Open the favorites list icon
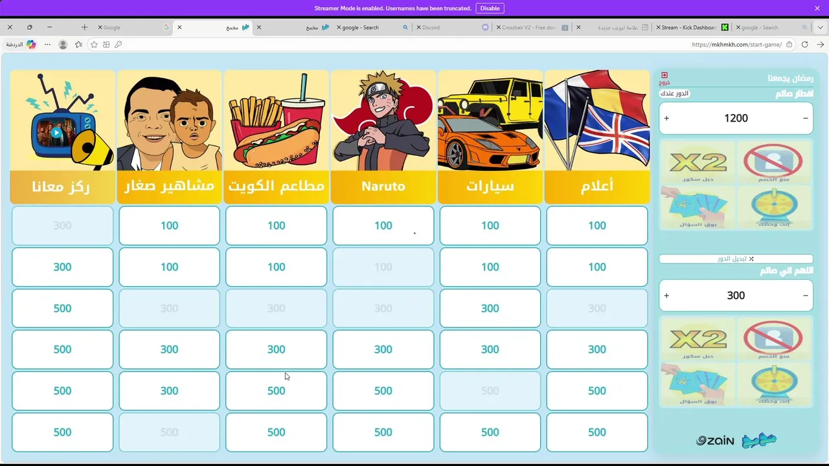Viewport: 829px width, 466px height. [x=78, y=45]
